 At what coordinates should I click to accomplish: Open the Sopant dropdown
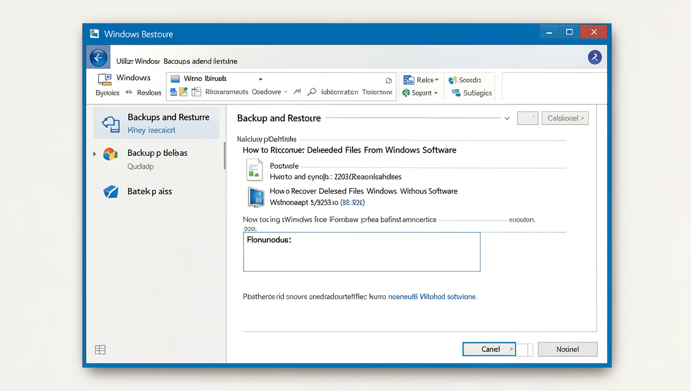[436, 93]
